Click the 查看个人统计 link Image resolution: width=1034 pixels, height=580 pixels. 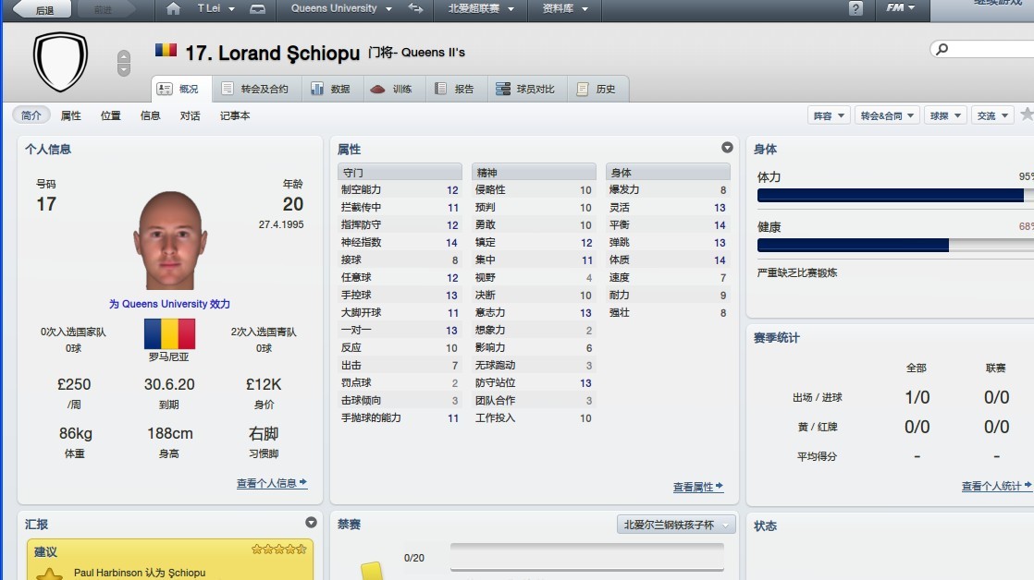click(x=996, y=486)
